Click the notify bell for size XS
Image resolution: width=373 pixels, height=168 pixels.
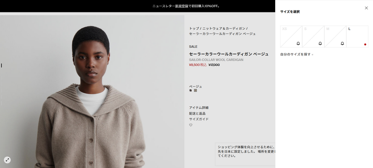point(298,43)
